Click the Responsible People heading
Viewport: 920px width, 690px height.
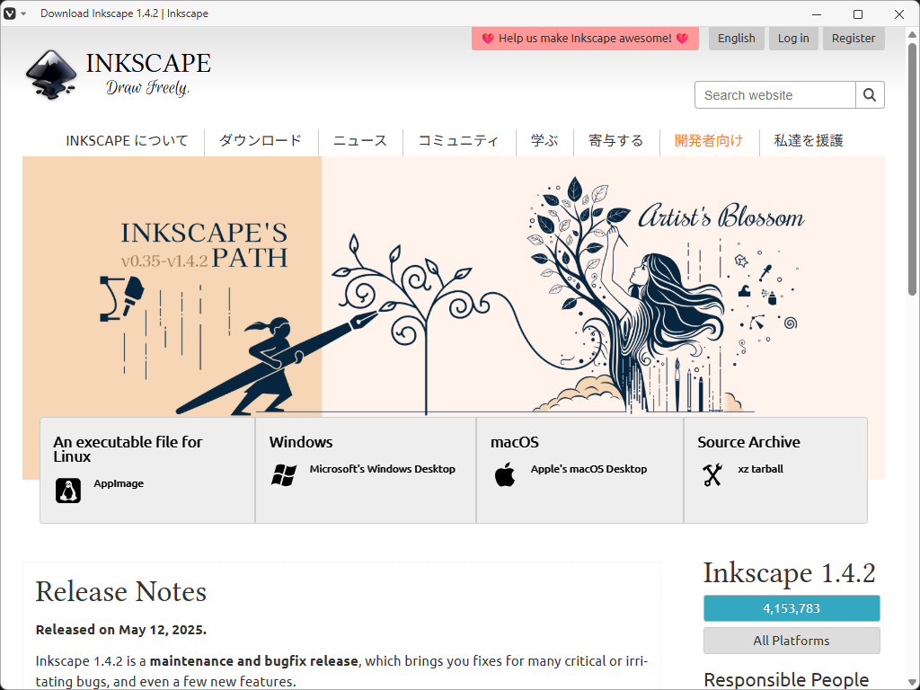pos(786,679)
